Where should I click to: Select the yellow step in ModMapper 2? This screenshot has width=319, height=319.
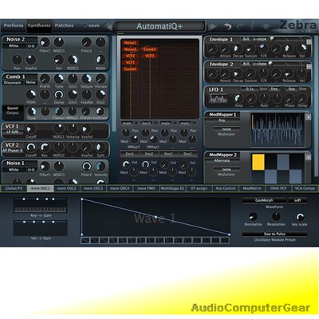[x=258, y=162]
